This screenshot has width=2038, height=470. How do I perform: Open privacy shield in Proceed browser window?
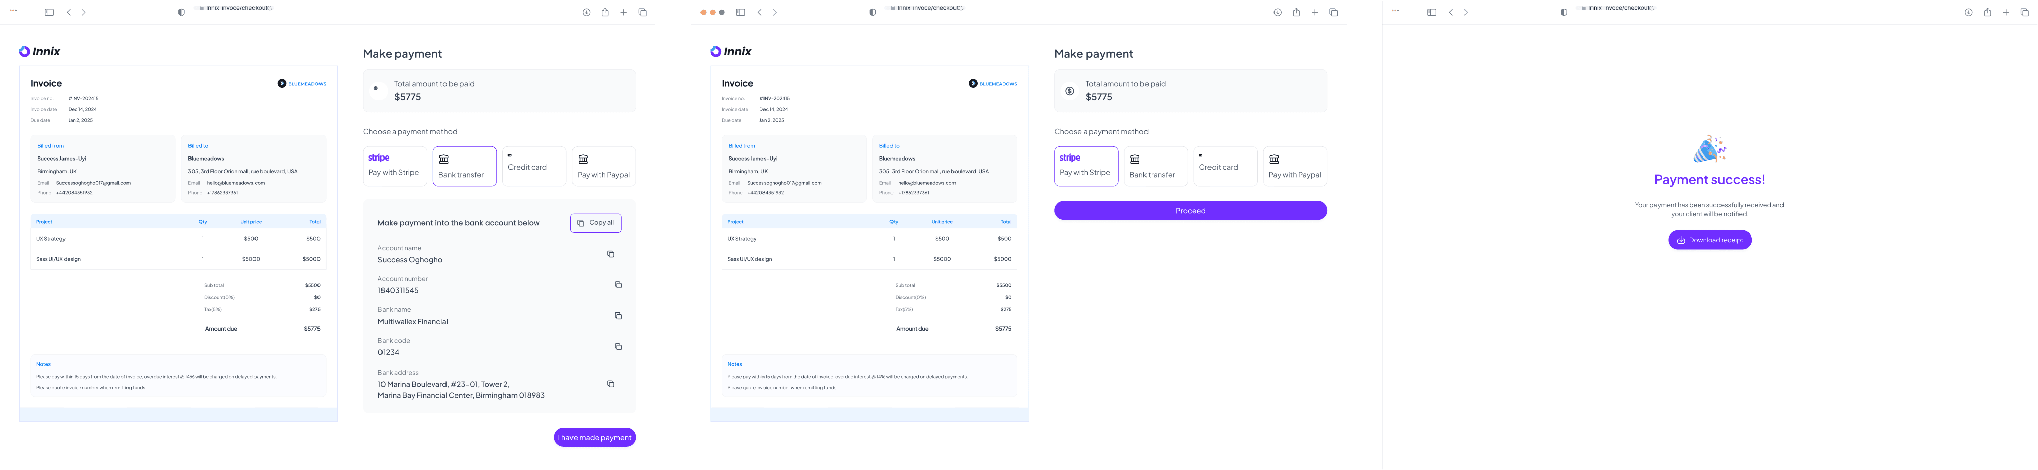click(x=873, y=13)
